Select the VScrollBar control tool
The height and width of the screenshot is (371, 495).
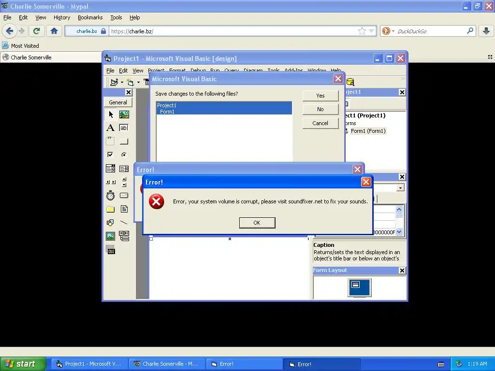coord(124,182)
